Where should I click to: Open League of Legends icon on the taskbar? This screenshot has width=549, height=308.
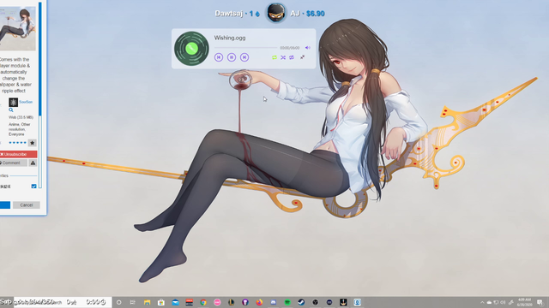tap(231, 302)
